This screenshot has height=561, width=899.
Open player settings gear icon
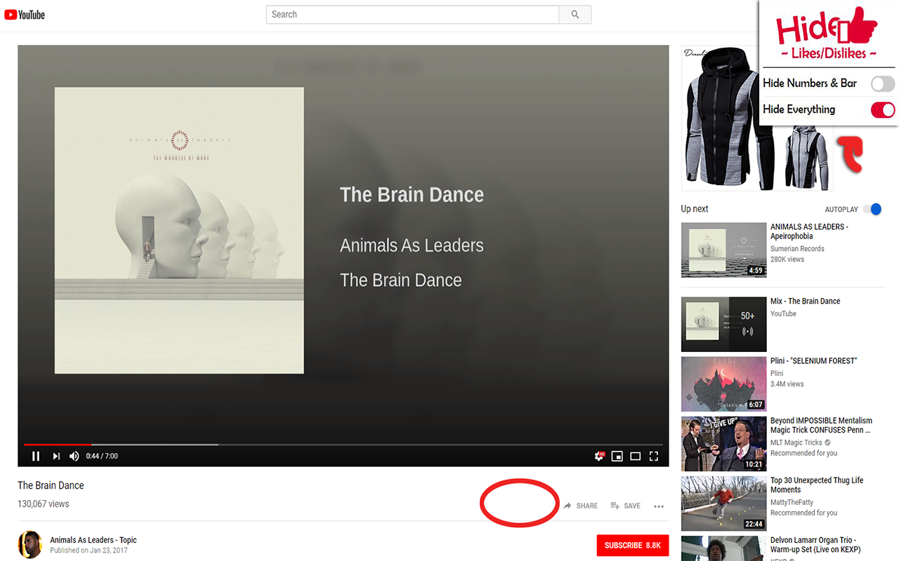599,456
